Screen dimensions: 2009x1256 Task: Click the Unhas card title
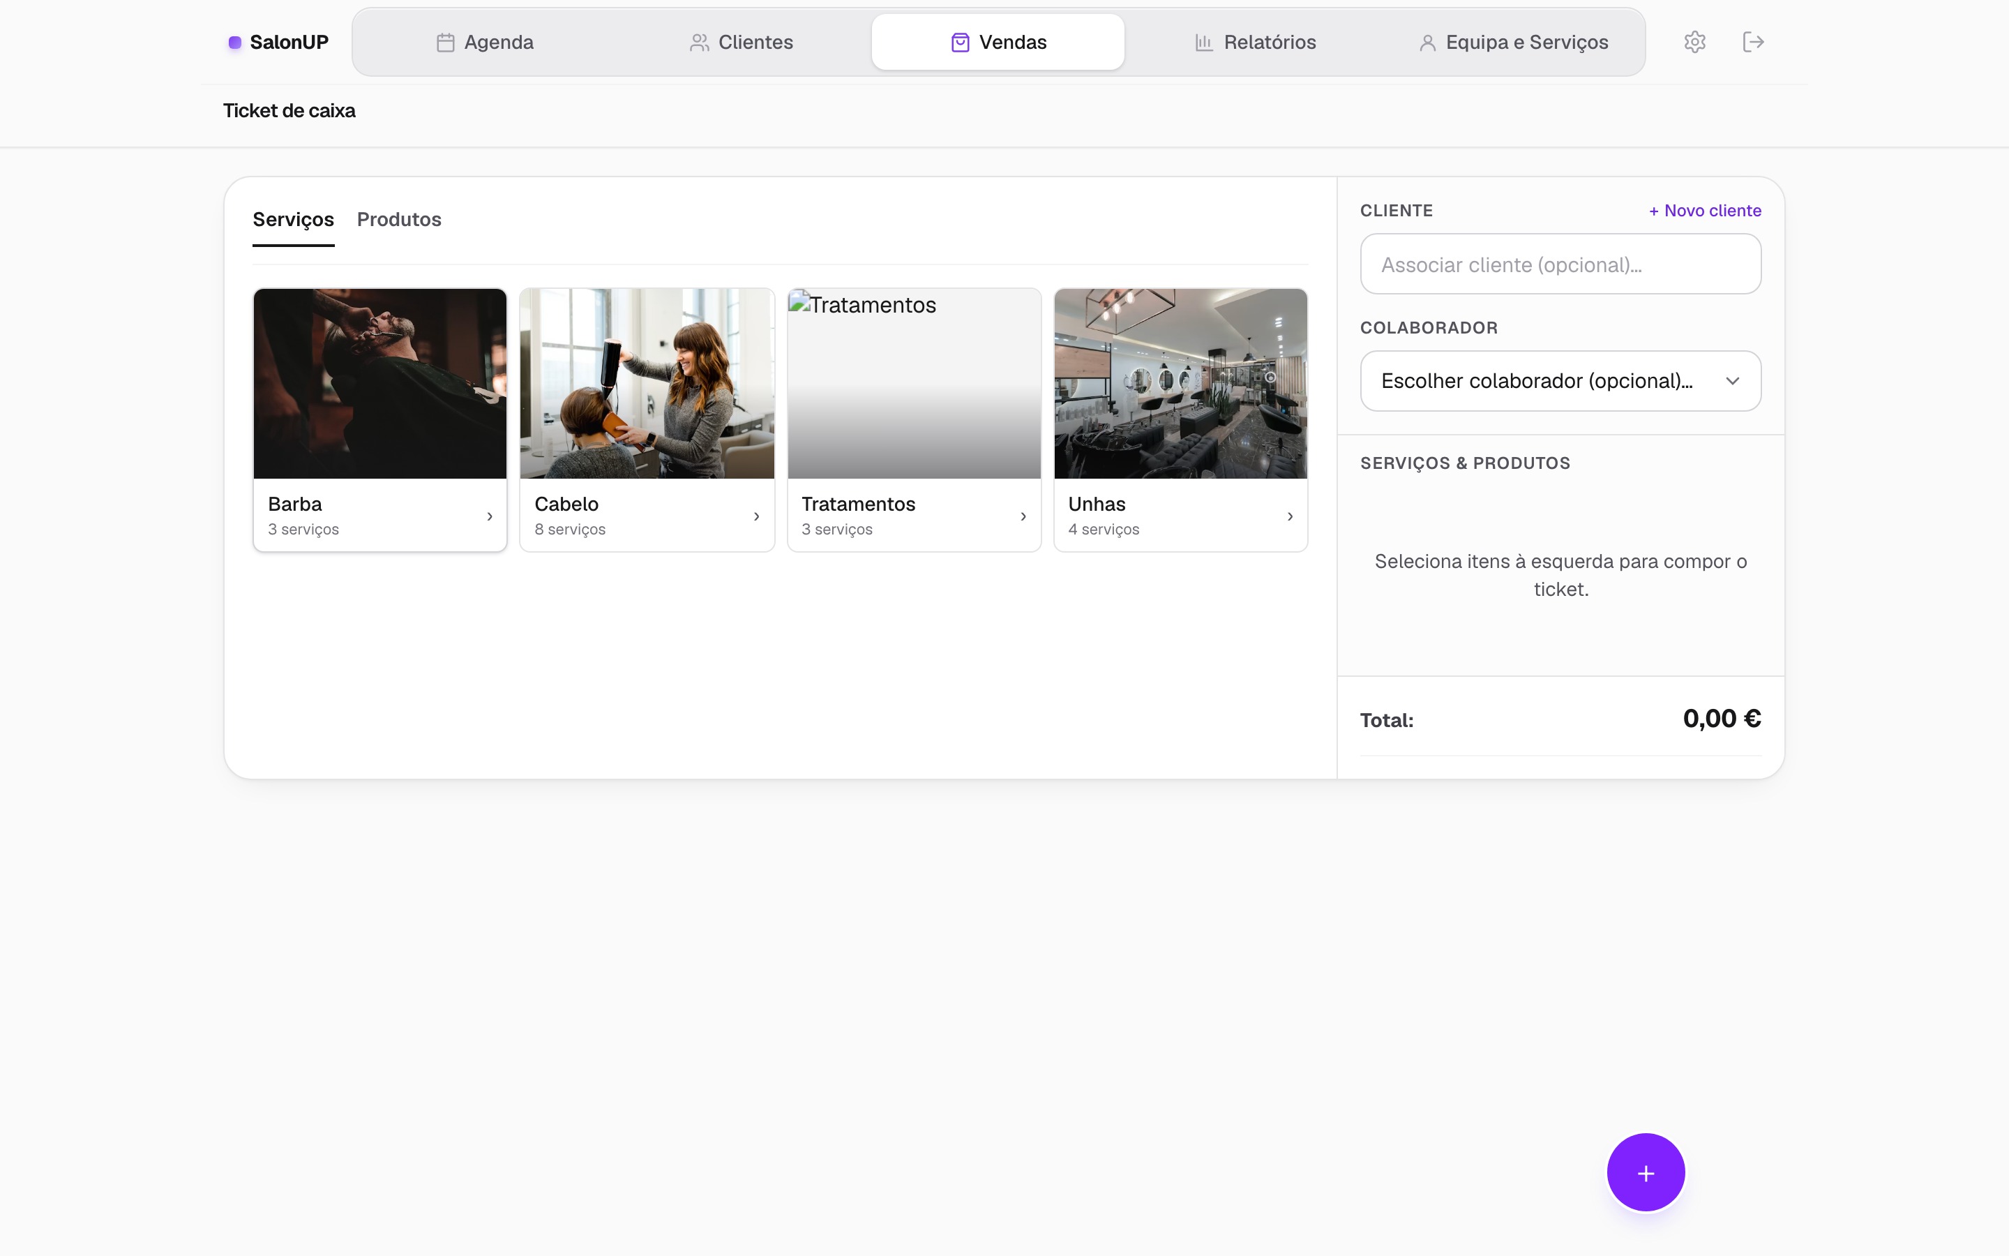(1097, 504)
